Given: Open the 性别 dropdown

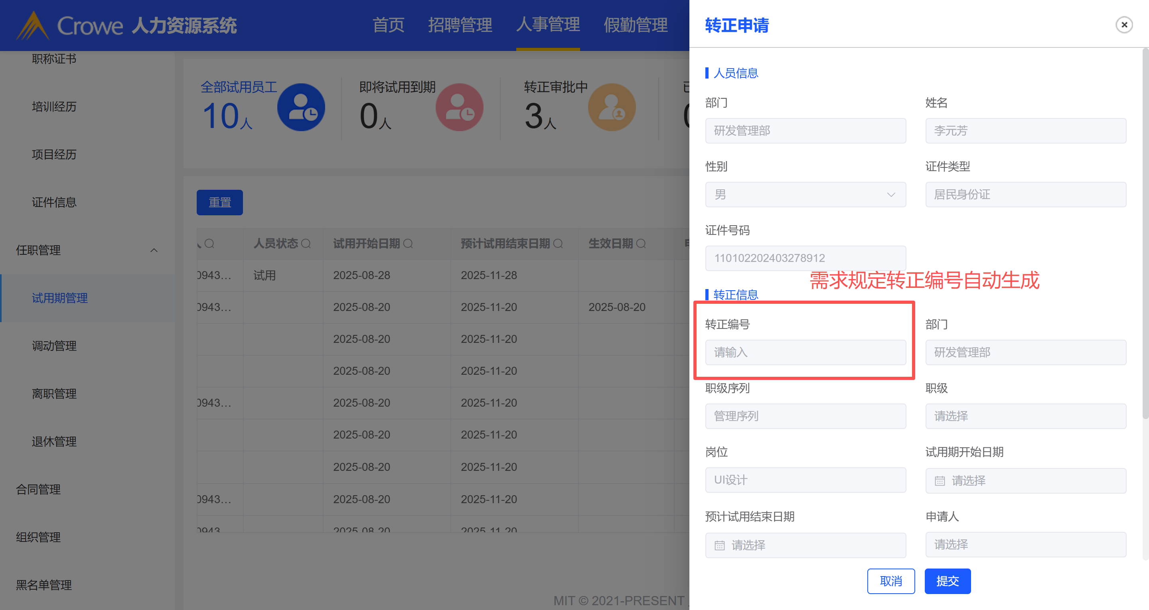Looking at the screenshot, I should coord(805,195).
